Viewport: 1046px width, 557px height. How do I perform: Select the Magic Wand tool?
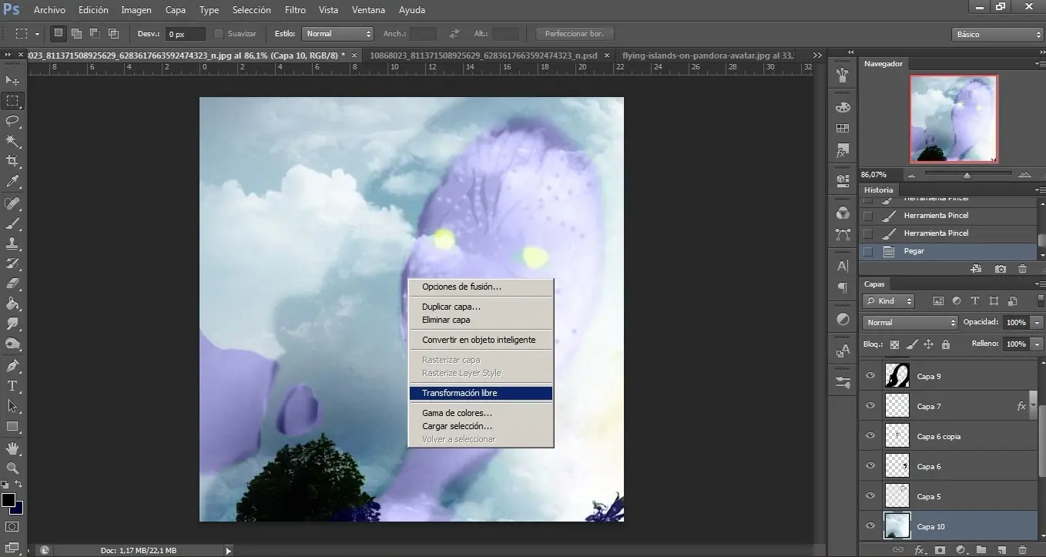12,141
